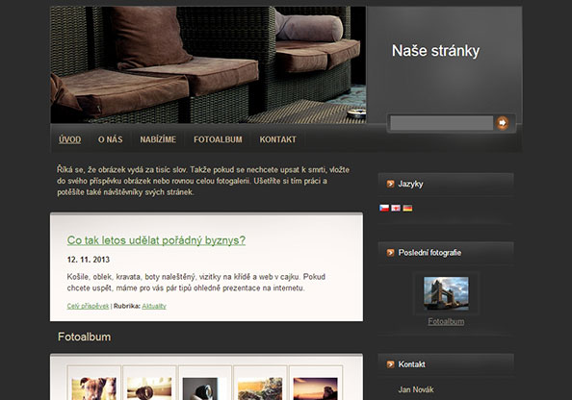Open the KONTAKT menu item
Image resolution: width=572 pixels, height=400 pixels.
pyautogui.click(x=277, y=139)
